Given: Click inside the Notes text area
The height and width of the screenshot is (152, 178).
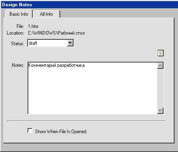Looking at the screenshot, I should tap(92, 88).
